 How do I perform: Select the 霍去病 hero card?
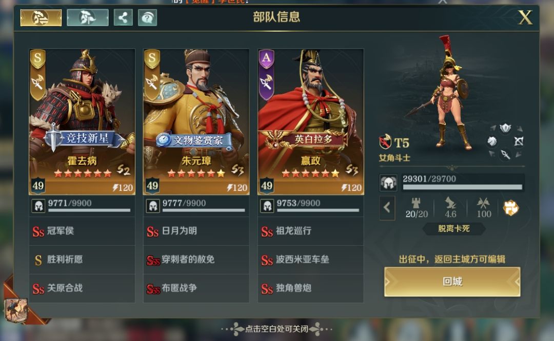(x=82, y=122)
